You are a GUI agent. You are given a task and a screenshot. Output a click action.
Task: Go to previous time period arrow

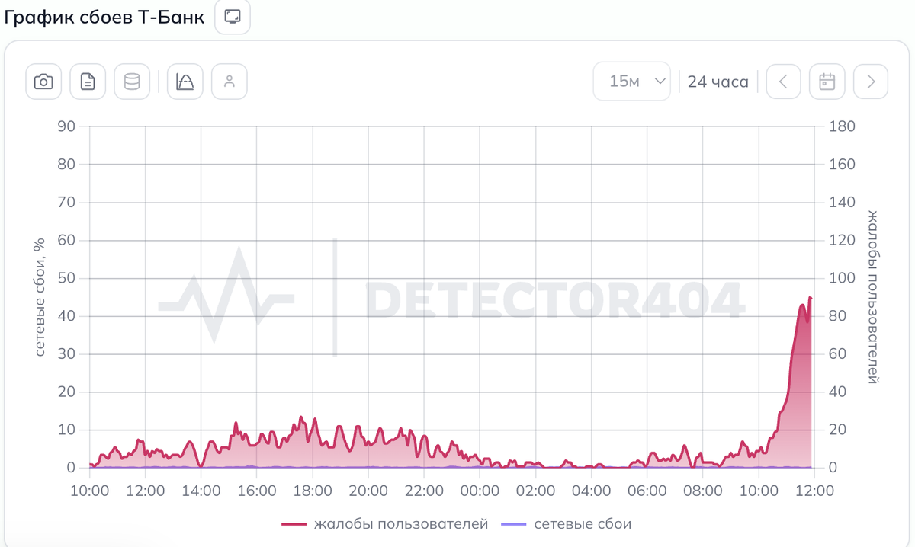783,82
